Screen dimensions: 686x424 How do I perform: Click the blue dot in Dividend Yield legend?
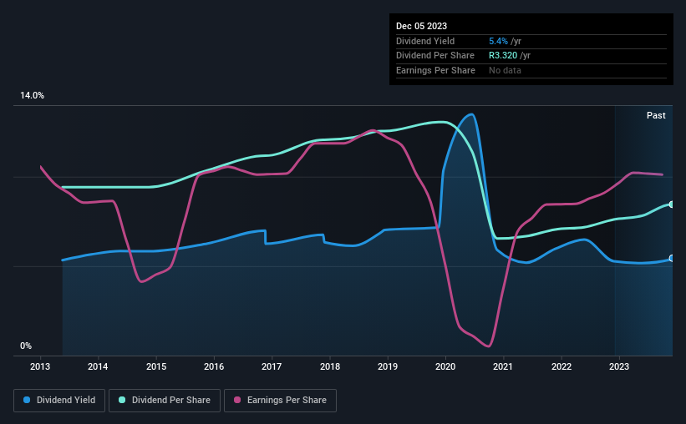tap(27, 400)
